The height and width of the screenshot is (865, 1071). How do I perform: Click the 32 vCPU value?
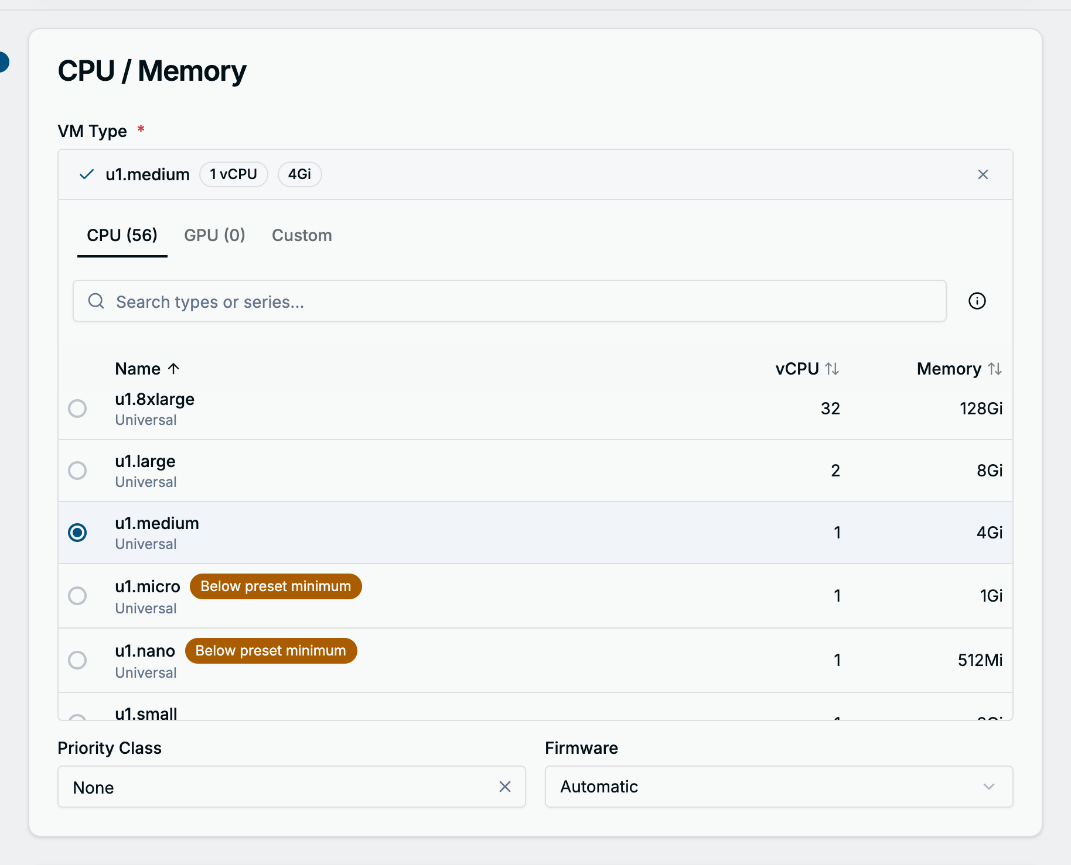point(830,409)
